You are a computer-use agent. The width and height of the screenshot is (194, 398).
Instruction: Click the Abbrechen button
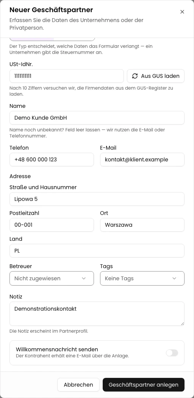point(78,385)
